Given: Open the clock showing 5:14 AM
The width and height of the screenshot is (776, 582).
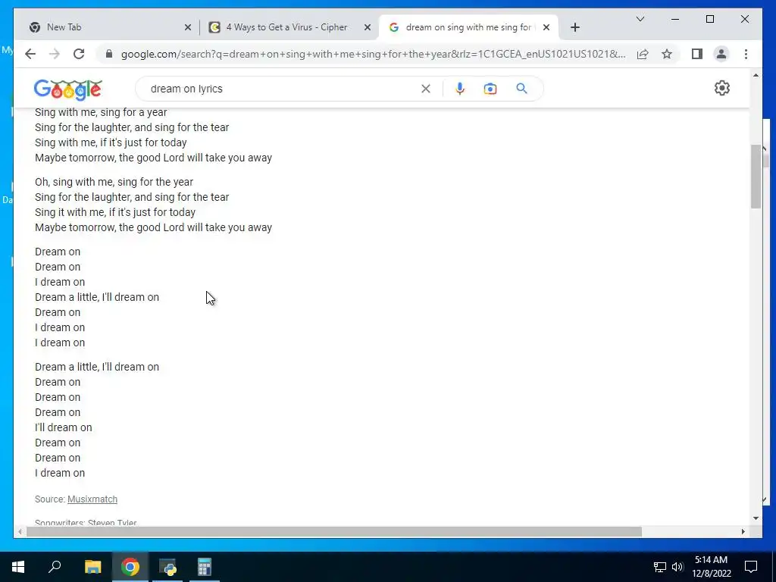Looking at the screenshot, I should coord(711,567).
